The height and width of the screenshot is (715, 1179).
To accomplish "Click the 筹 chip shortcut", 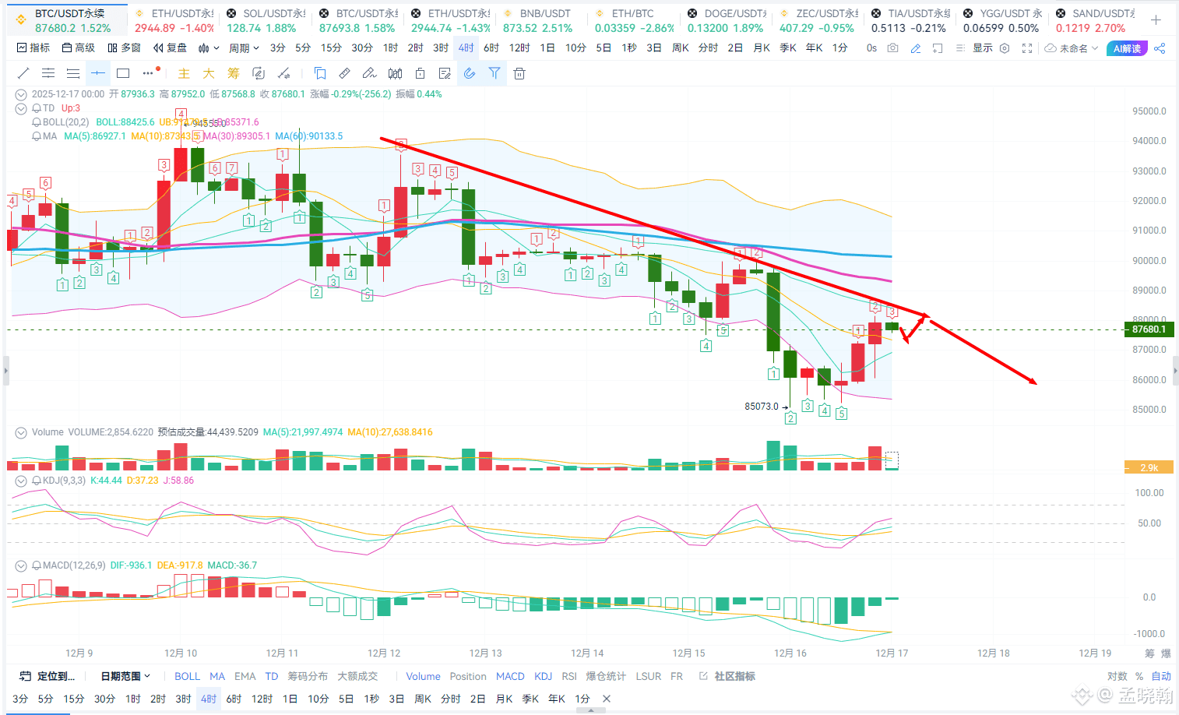I will tap(234, 73).
